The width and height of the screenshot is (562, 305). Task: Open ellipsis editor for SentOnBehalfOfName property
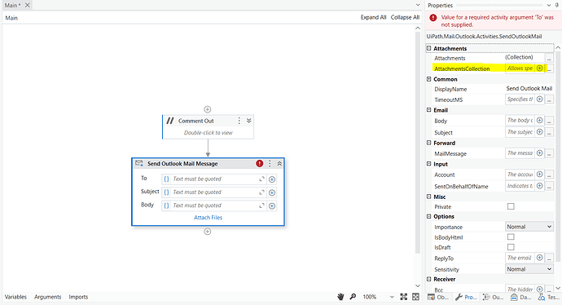click(549, 186)
